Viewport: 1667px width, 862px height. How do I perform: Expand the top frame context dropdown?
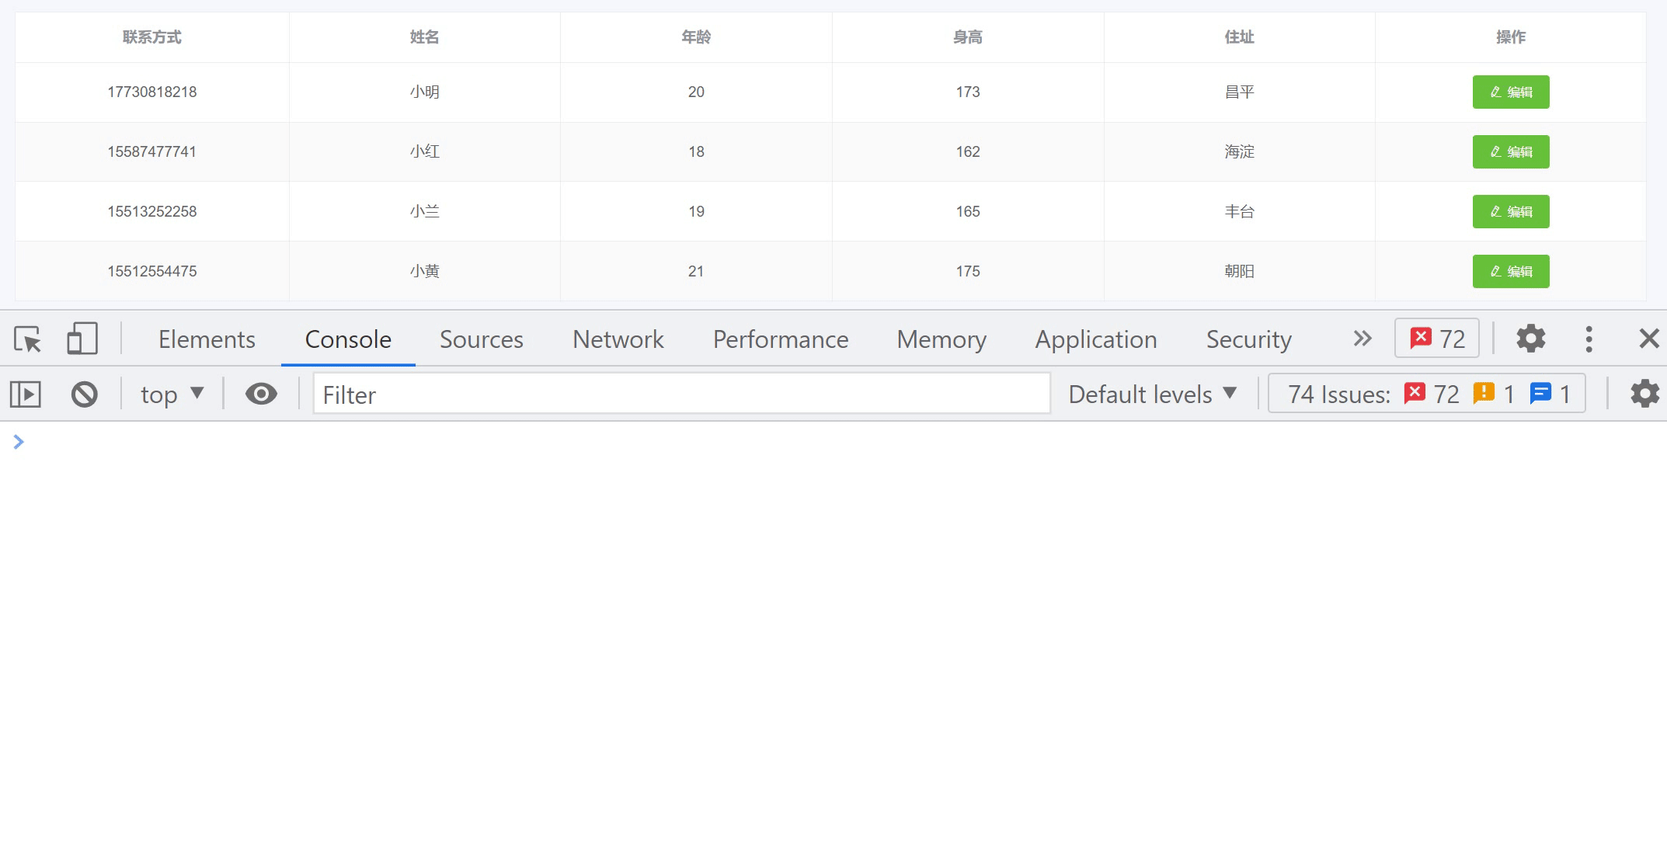[170, 394]
